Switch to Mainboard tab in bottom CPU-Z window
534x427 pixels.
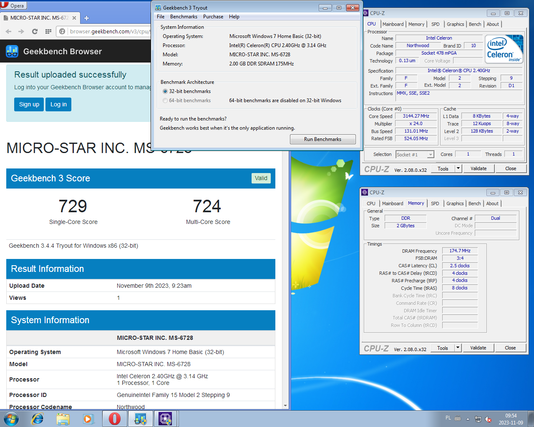coord(393,203)
